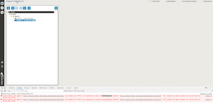Toggle the DevTools device toolbar icon
The width and height of the screenshot is (213, 103).
click(5, 88)
